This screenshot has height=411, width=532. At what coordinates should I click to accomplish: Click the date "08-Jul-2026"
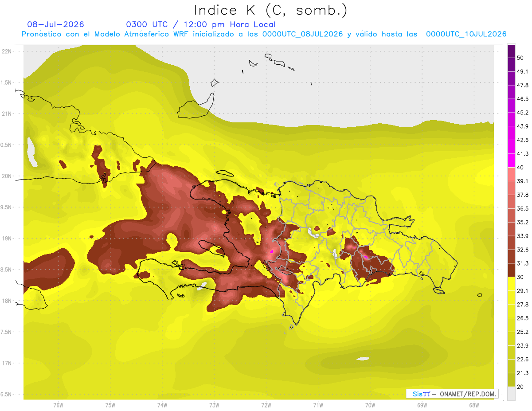(x=55, y=24)
